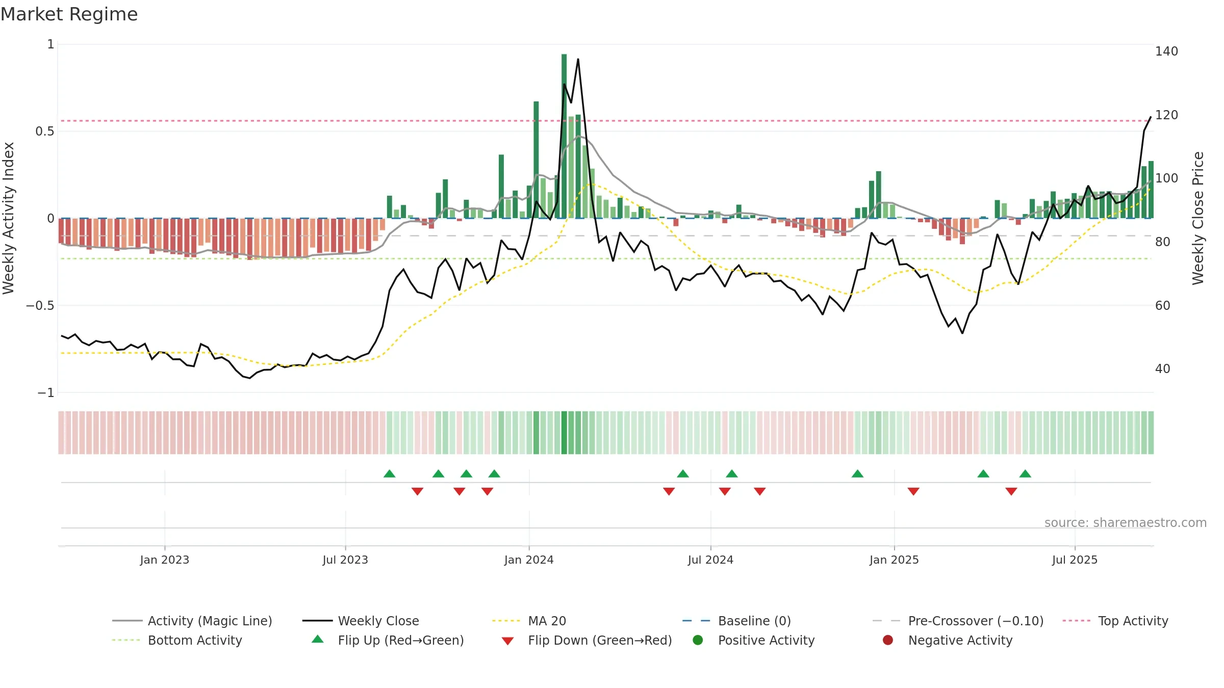This screenshot has width=1224, height=688.
Task: Click the Negative Activity legend label
Action: (960, 640)
